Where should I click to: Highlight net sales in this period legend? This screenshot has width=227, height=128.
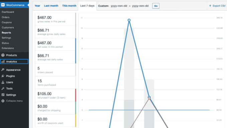(55, 44)
